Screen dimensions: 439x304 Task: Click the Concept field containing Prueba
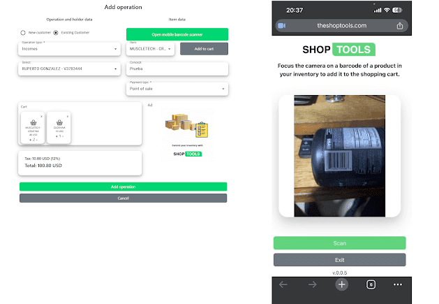pyautogui.click(x=177, y=68)
